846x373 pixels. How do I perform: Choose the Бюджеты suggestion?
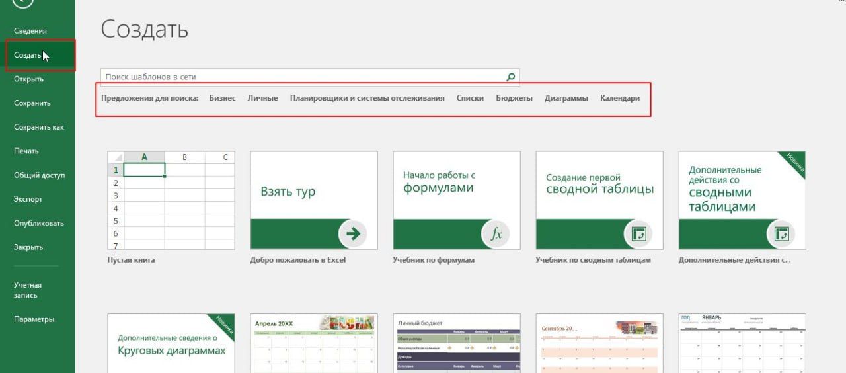tap(514, 98)
